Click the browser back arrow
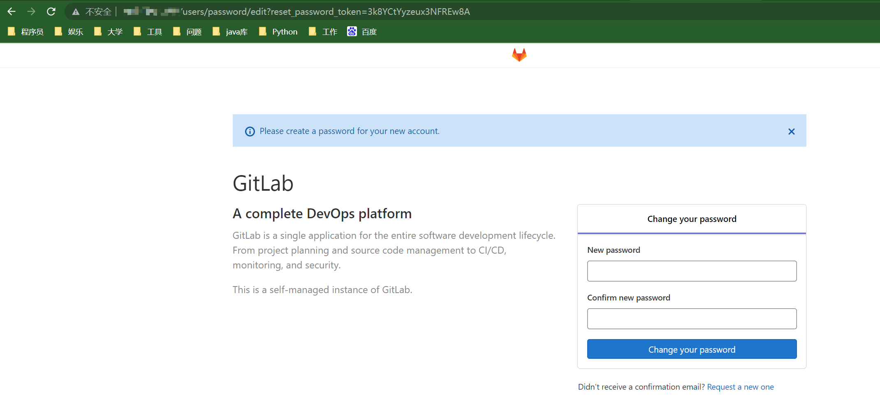880x395 pixels. pyautogui.click(x=12, y=12)
